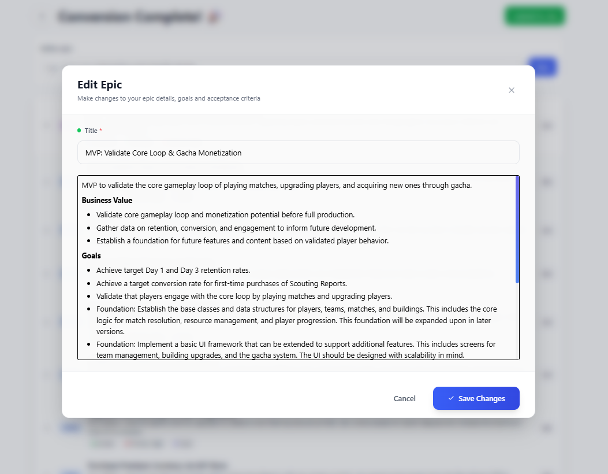Image resolution: width=608 pixels, height=474 pixels.
Task: Close the Edit Epic dialog with X
Action: click(x=511, y=90)
